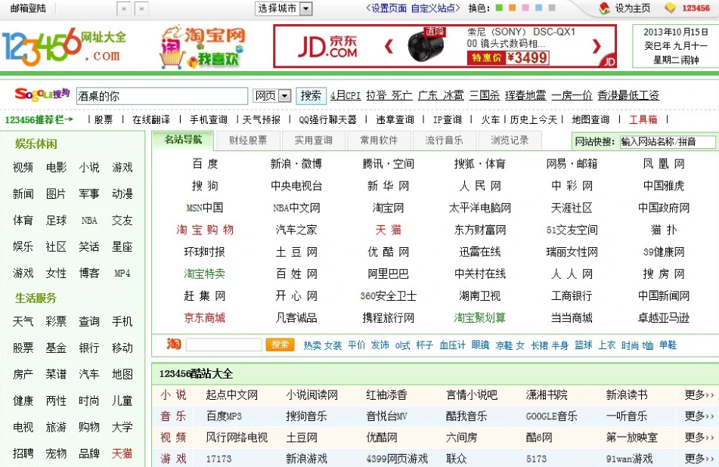Image resolution: width=719 pixels, height=467 pixels.
Task: Click the Sony camera product image
Action: point(426,47)
